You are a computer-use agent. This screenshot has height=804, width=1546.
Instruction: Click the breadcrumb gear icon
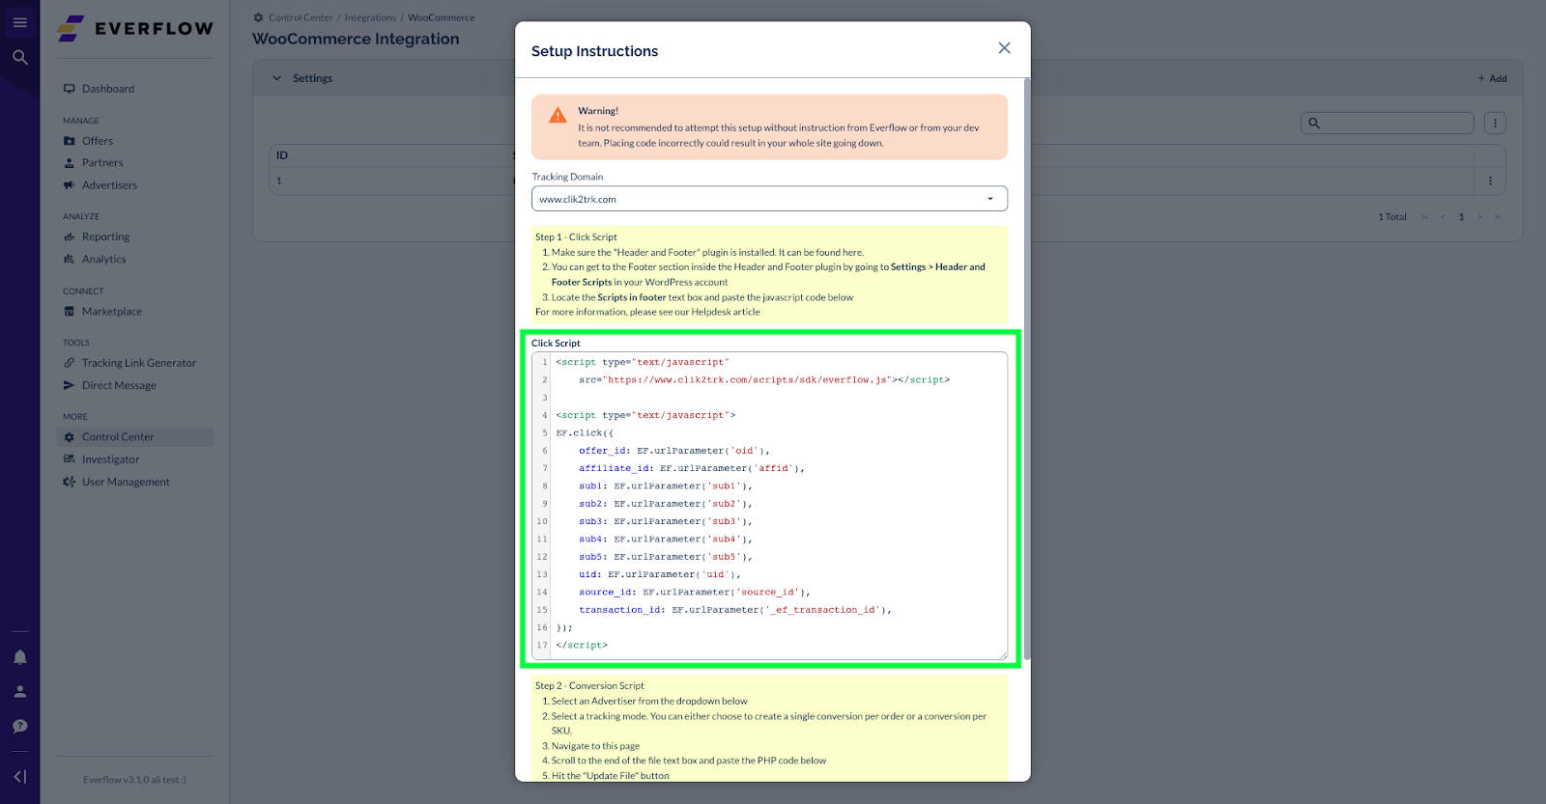pos(258,17)
